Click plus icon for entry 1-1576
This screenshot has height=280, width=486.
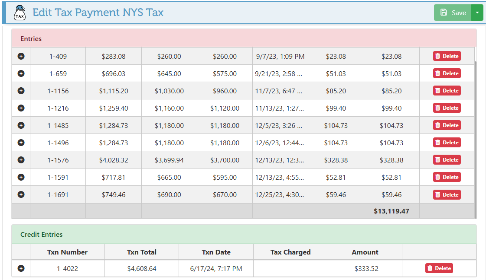click(x=21, y=160)
